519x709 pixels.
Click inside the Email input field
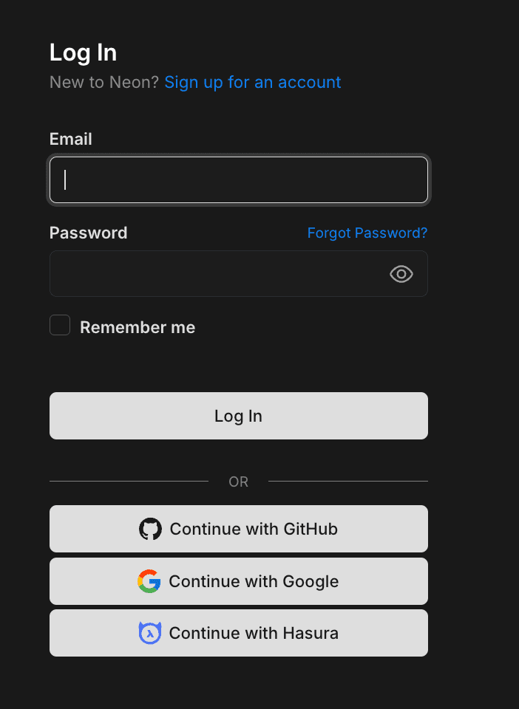coord(238,179)
